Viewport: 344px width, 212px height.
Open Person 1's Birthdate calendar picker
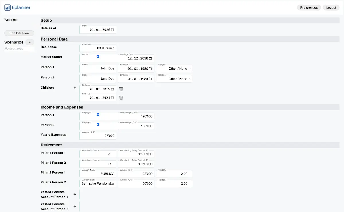pyautogui.click(x=150, y=68)
